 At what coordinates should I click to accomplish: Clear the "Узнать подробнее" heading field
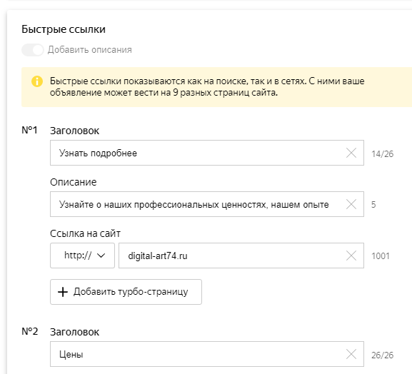[351, 153]
